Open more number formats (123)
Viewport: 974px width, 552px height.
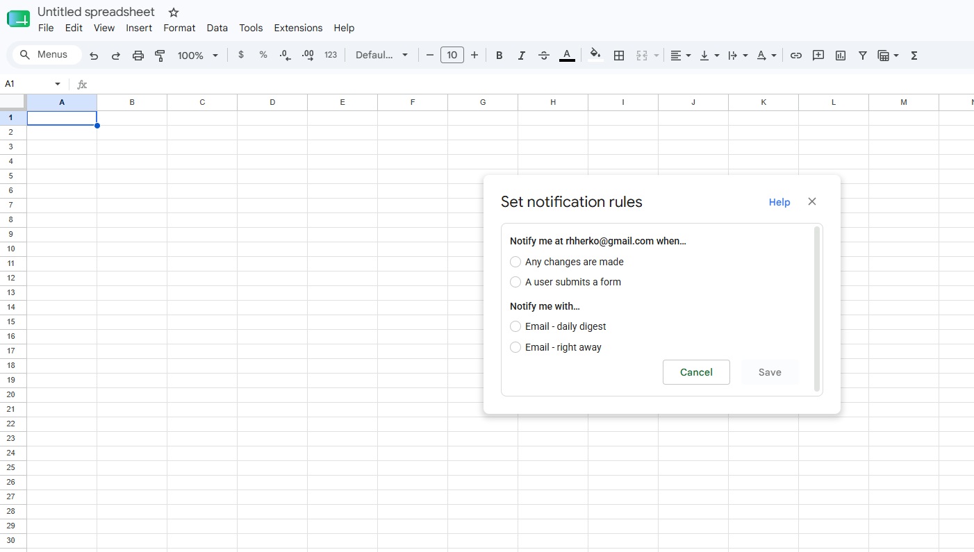coord(331,55)
